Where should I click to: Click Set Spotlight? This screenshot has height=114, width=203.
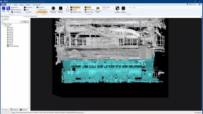117,10
